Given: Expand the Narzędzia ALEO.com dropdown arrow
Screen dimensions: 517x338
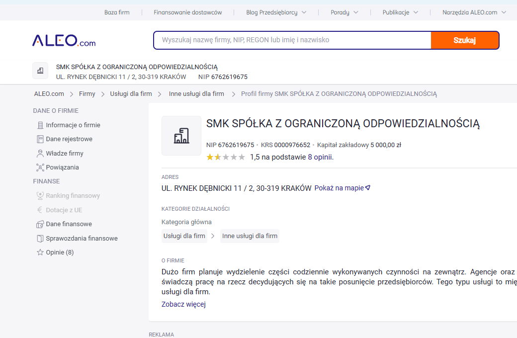Looking at the screenshot, I should click(x=504, y=12).
